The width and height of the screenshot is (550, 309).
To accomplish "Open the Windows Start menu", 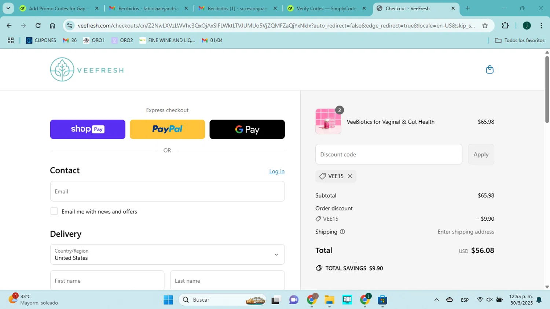I will pyautogui.click(x=168, y=300).
